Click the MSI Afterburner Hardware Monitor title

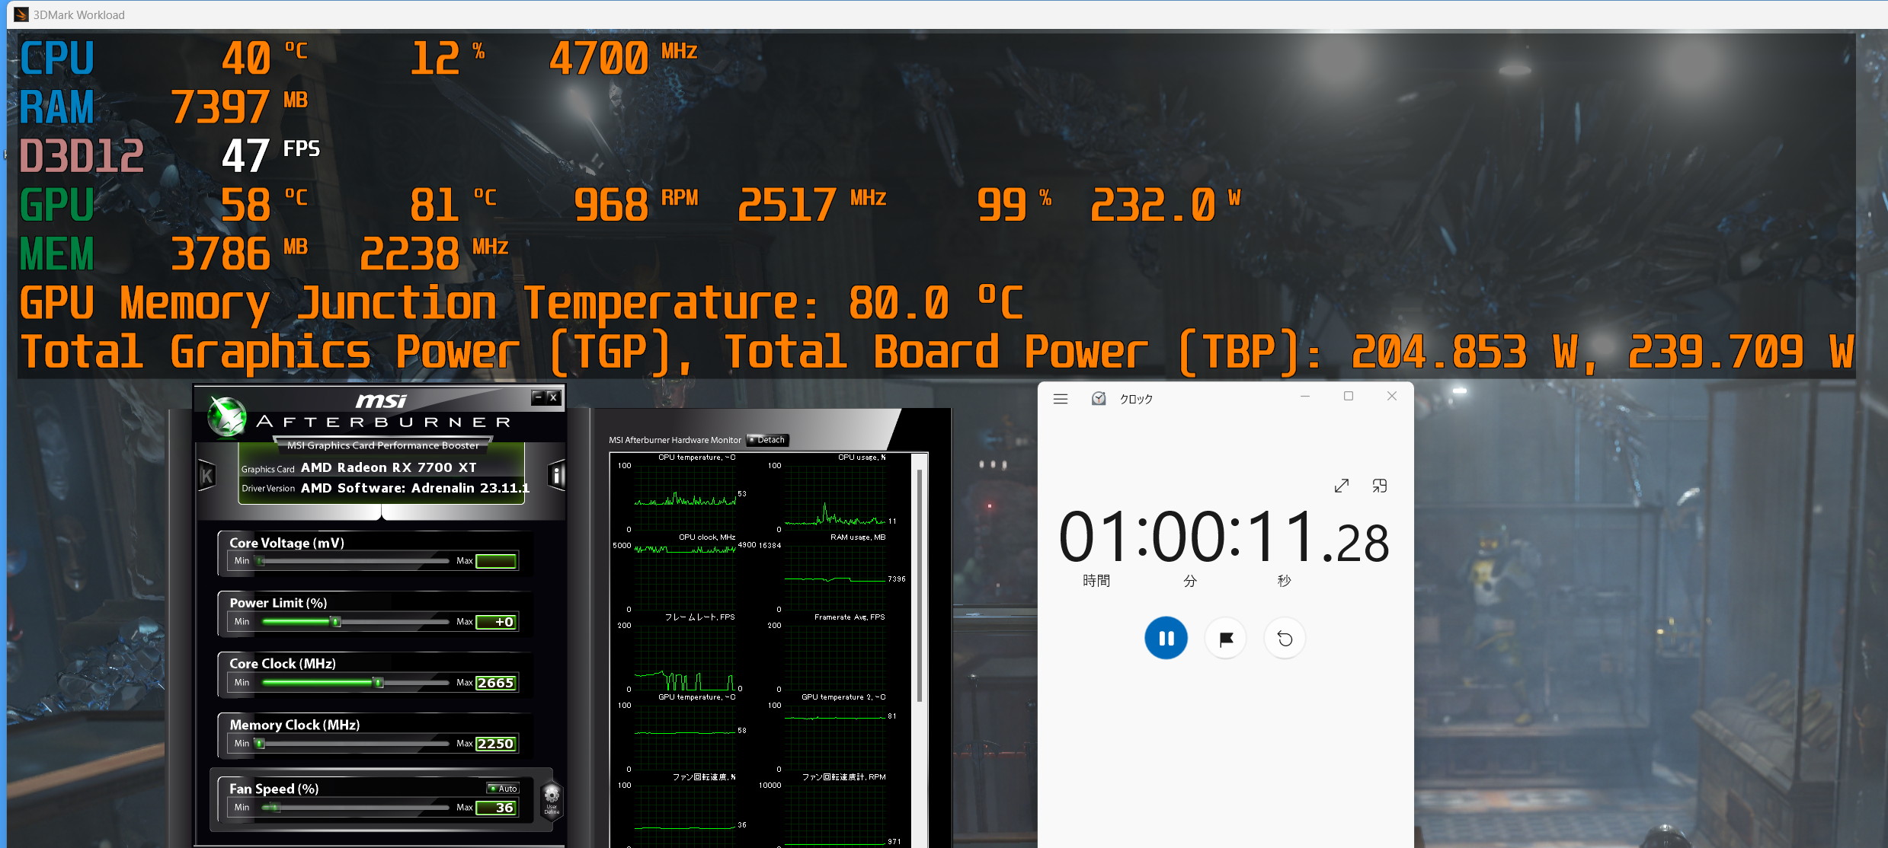(674, 440)
